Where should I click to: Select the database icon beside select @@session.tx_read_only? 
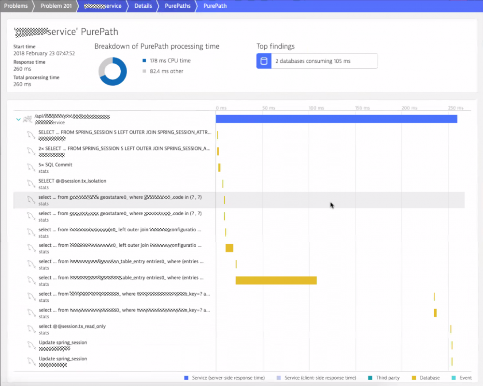click(30, 329)
